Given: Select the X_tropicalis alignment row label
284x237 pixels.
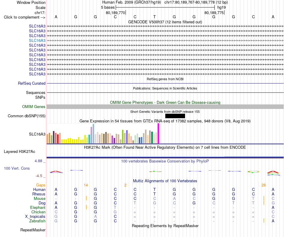Looking at the screenshot, I should pos(35,217).
